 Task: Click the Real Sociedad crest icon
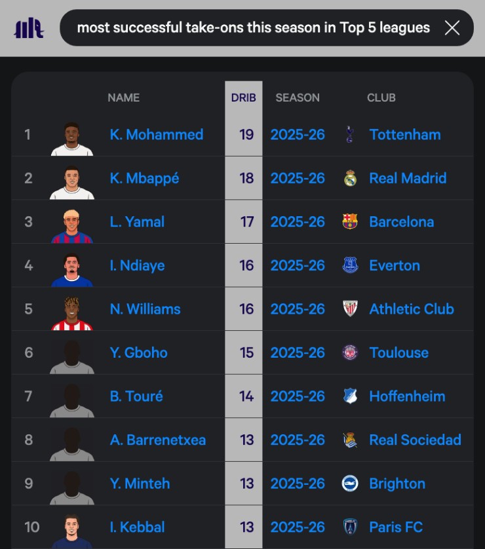tap(350, 440)
